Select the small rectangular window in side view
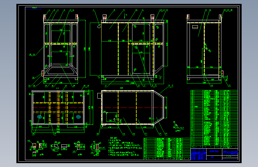 coord(195,27)
